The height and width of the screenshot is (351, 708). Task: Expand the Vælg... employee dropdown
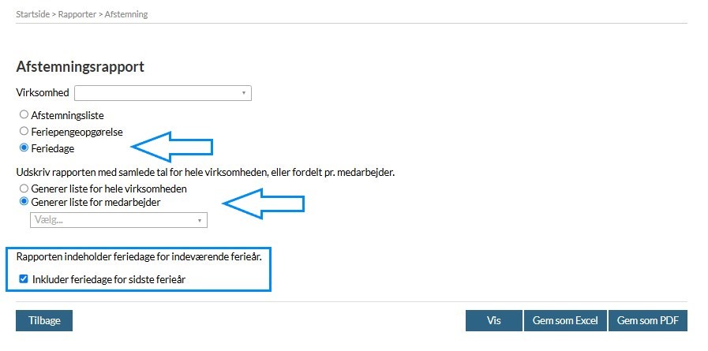[118, 220]
